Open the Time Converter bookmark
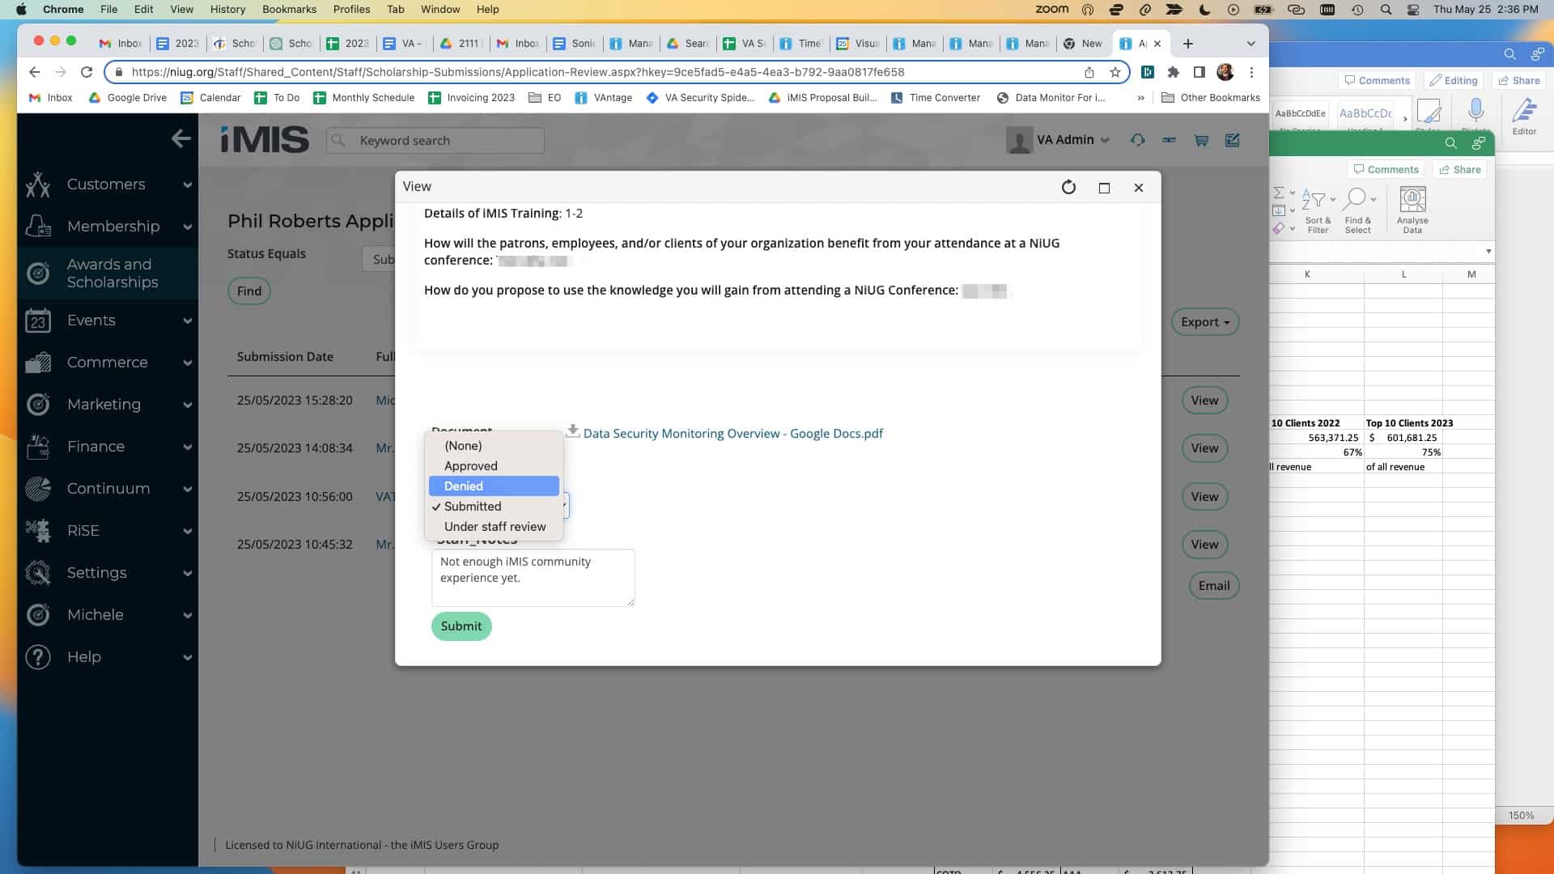This screenshot has height=874, width=1554. point(935,98)
